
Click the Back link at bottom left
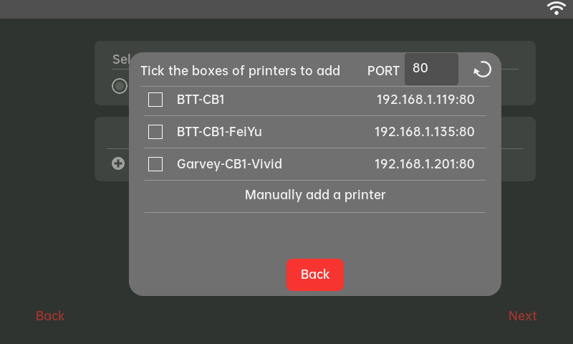coord(50,316)
